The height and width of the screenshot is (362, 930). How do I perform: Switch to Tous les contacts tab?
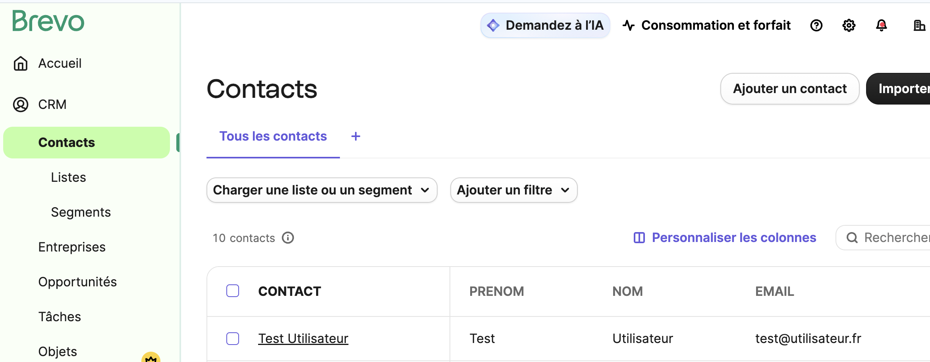[x=273, y=136]
